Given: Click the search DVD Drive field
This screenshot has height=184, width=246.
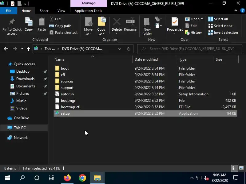Looking at the screenshot, I should click(x=190, y=49).
